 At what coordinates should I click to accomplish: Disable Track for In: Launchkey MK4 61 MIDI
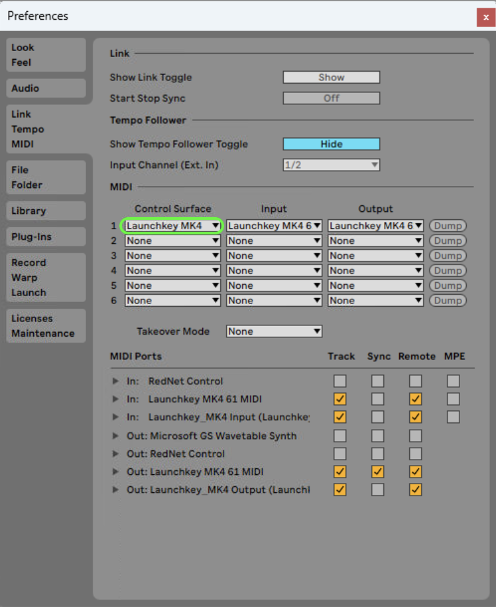tap(340, 398)
